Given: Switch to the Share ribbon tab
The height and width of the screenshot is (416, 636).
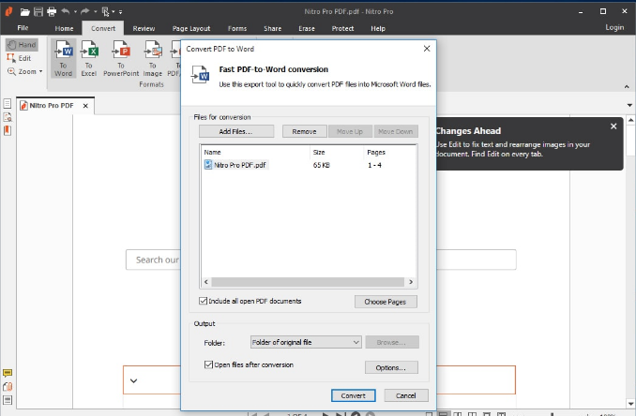Looking at the screenshot, I should coord(273,28).
